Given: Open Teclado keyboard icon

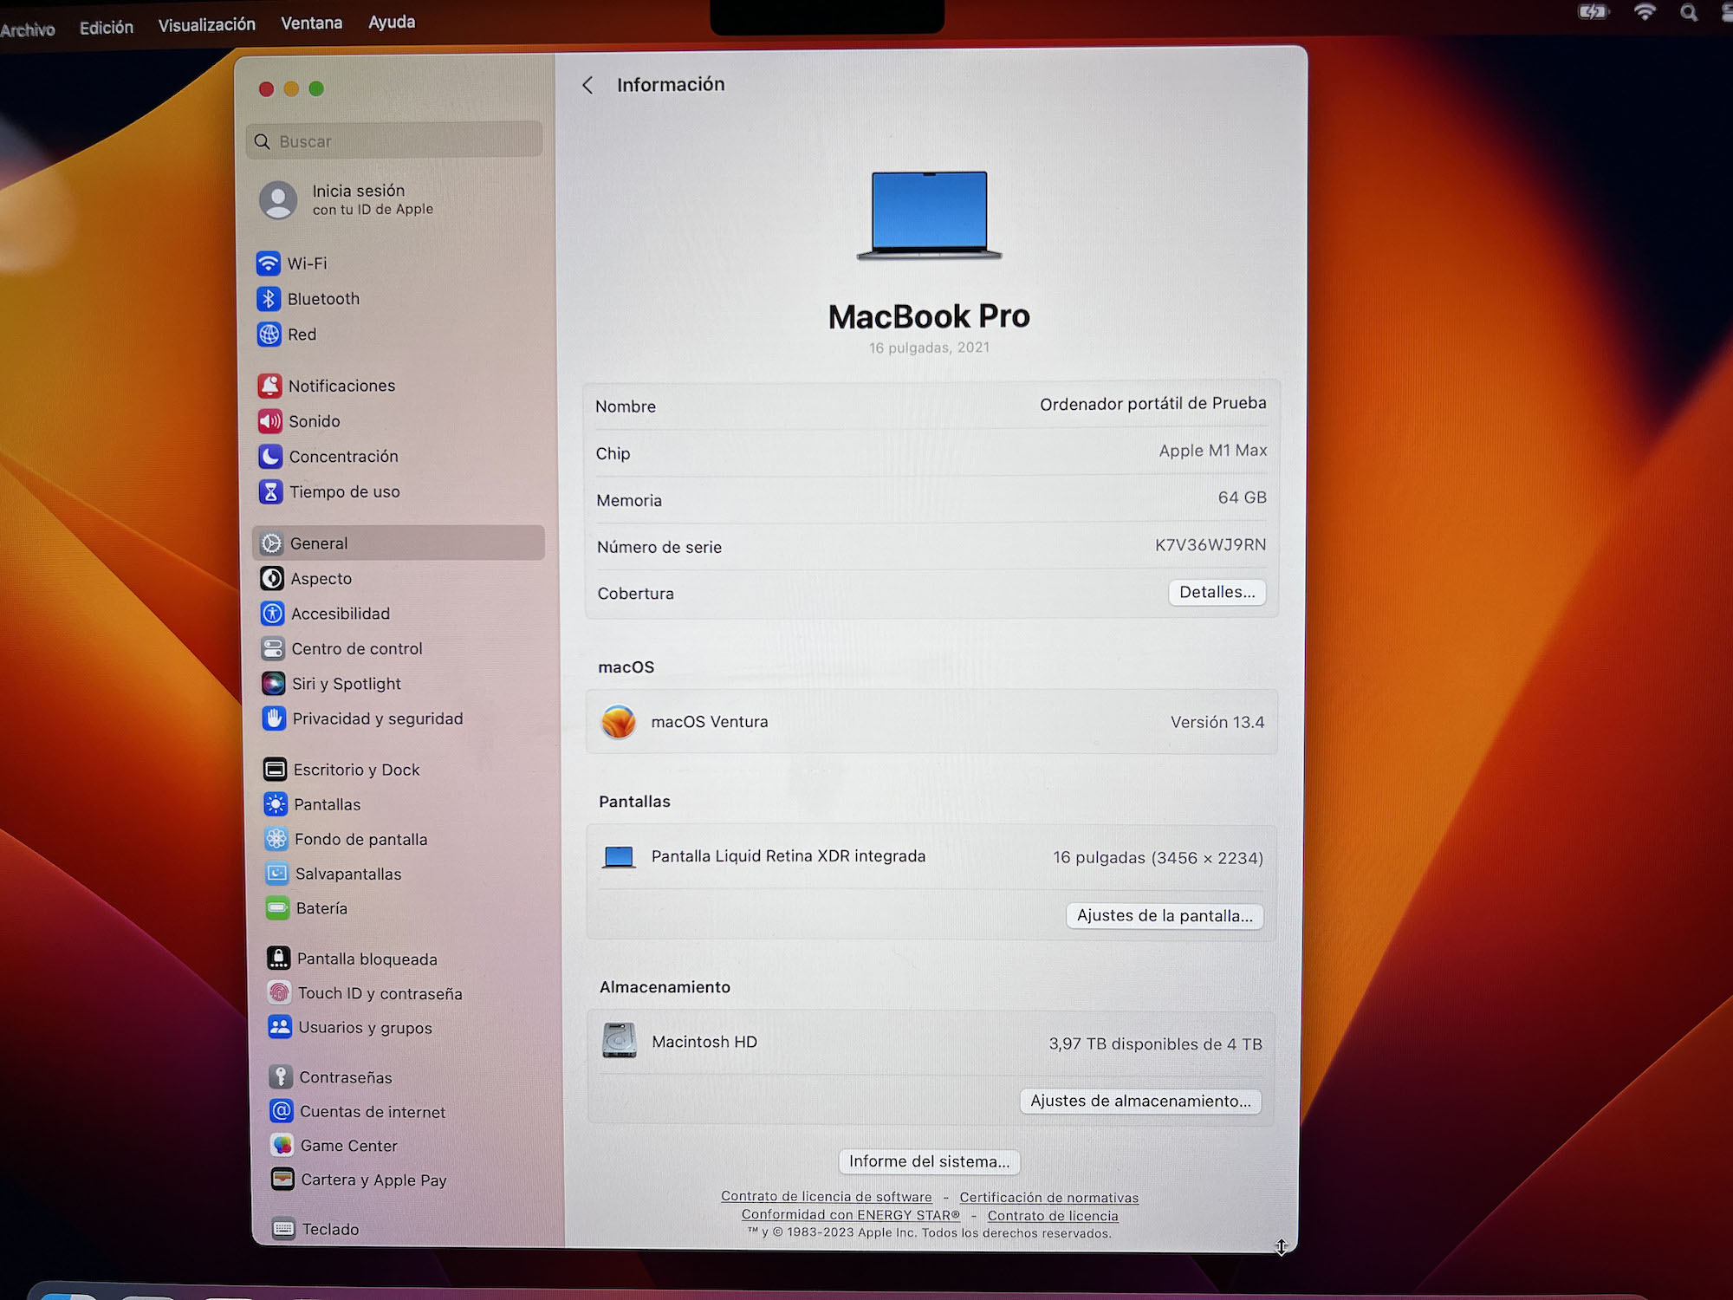Looking at the screenshot, I should click(283, 1229).
